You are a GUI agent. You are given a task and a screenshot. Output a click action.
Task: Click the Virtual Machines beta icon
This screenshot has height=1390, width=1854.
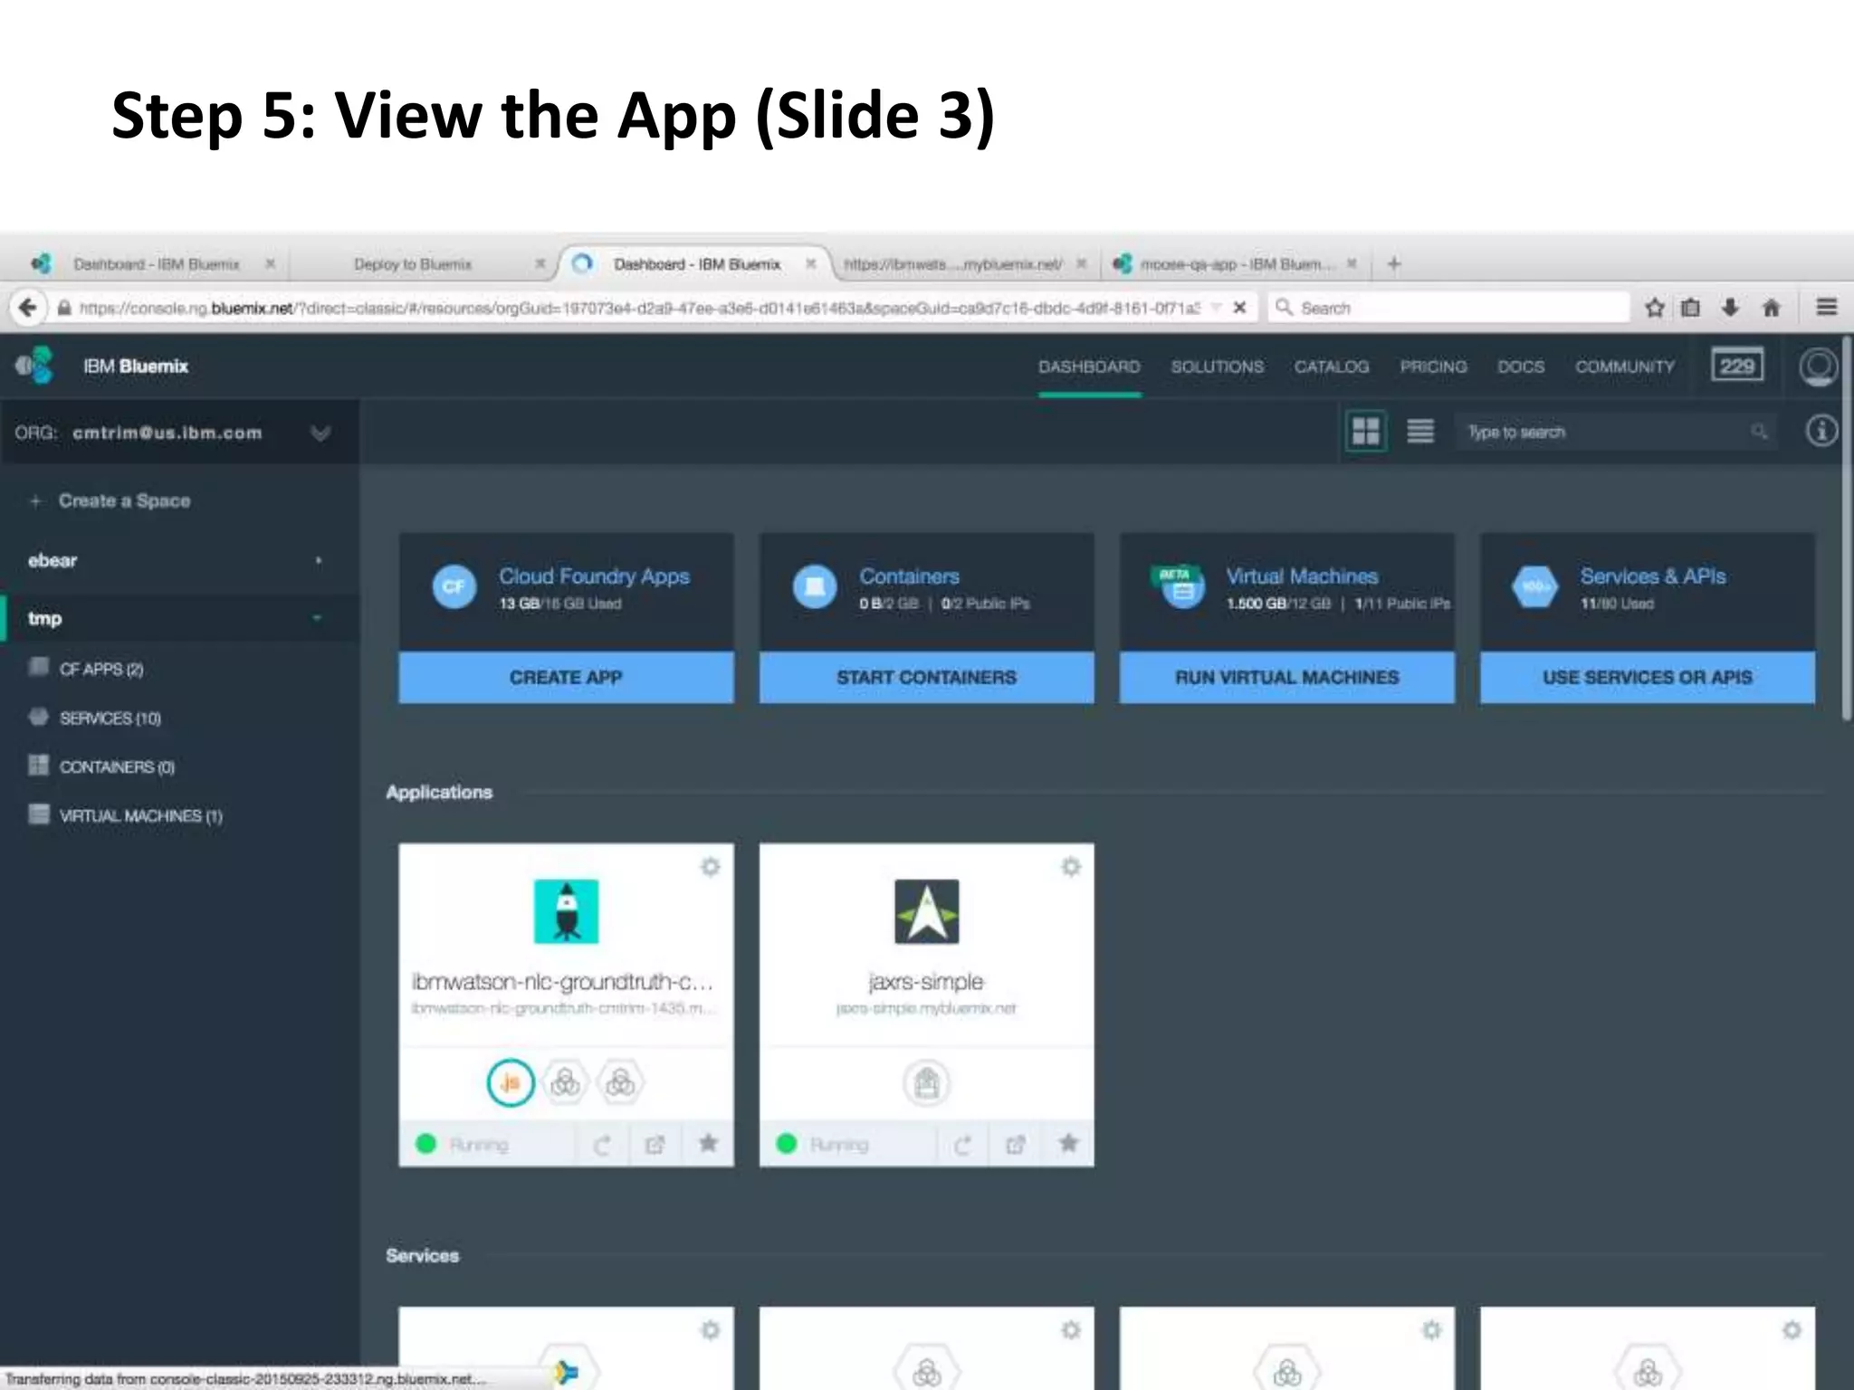click(x=1179, y=586)
